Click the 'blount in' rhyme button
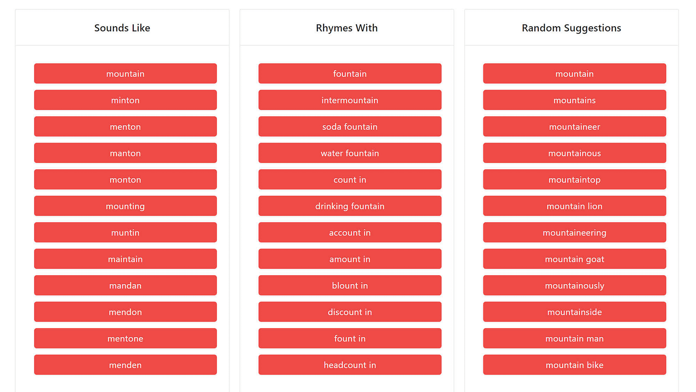This screenshot has height=392, width=696. pyautogui.click(x=350, y=286)
